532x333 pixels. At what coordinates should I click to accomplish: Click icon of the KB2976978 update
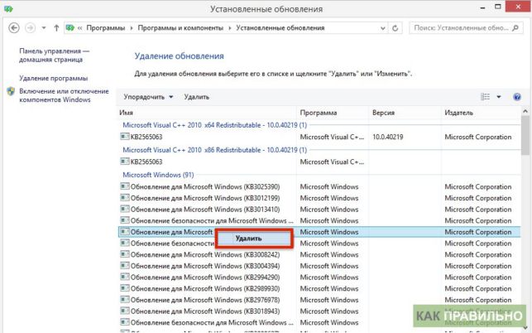[x=125, y=299]
